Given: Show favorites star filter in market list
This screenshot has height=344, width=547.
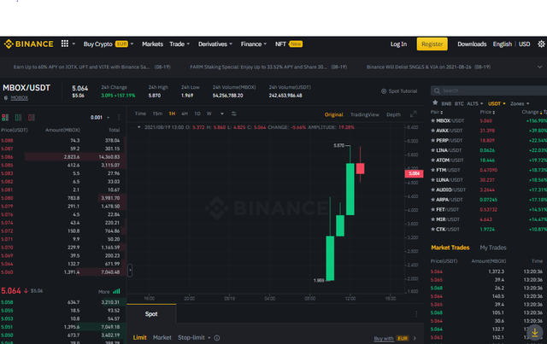Looking at the screenshot, I should coord(435,102).
